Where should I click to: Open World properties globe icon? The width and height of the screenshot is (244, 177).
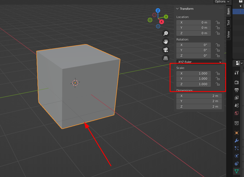click(236, 113)
